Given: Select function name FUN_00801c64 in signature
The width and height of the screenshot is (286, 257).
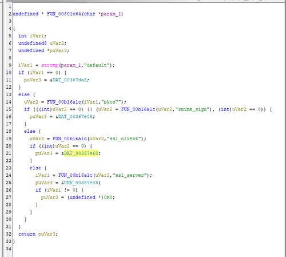Looking at the screenshot, I should click(64, 14).
